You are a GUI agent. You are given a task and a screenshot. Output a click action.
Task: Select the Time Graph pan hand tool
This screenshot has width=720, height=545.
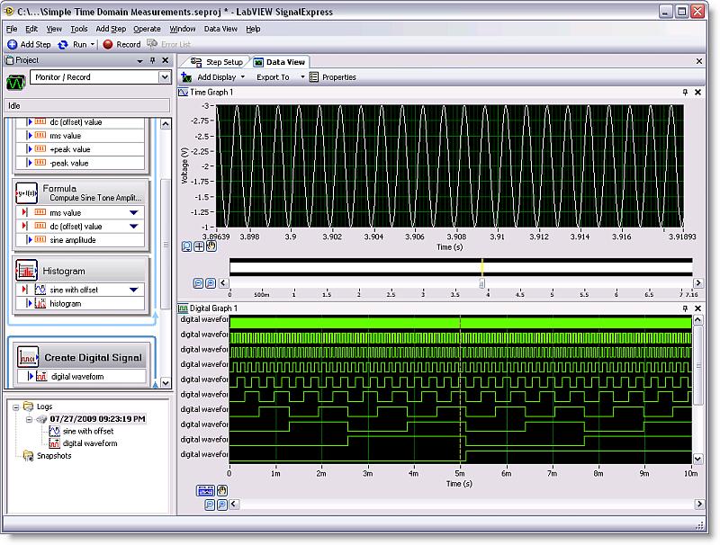click(x=211, y=246)
